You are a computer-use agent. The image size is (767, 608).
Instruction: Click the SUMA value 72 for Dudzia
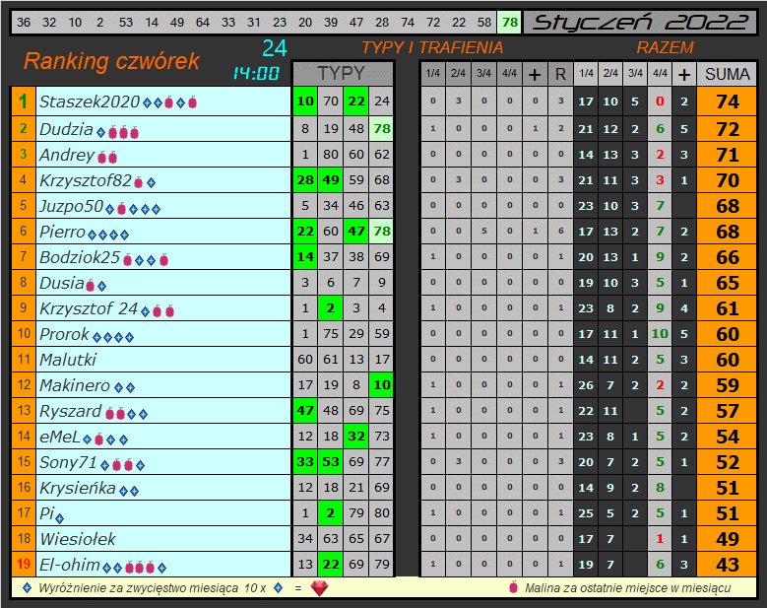(x=728, y=129)
